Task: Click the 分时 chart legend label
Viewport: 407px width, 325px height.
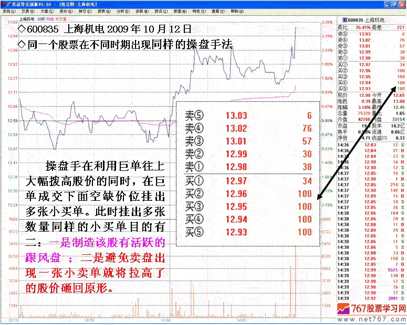Action: pyautogui.click(x=41, y=19)
